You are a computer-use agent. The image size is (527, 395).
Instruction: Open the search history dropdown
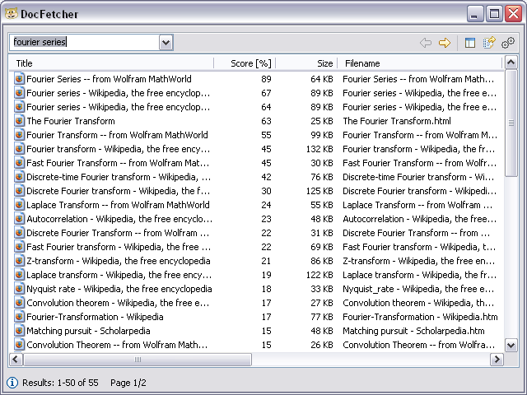(x=166, y=42)
